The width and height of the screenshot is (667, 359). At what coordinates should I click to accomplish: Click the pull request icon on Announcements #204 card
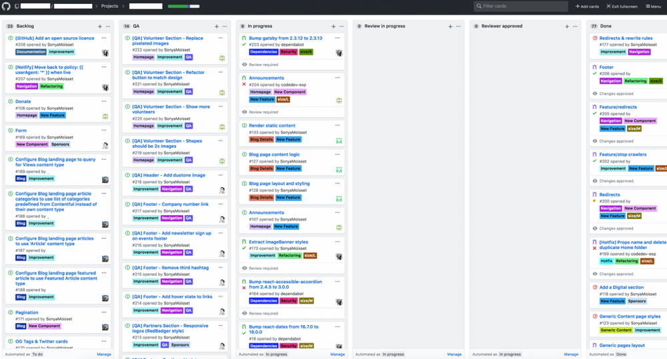tap(244, 78)
